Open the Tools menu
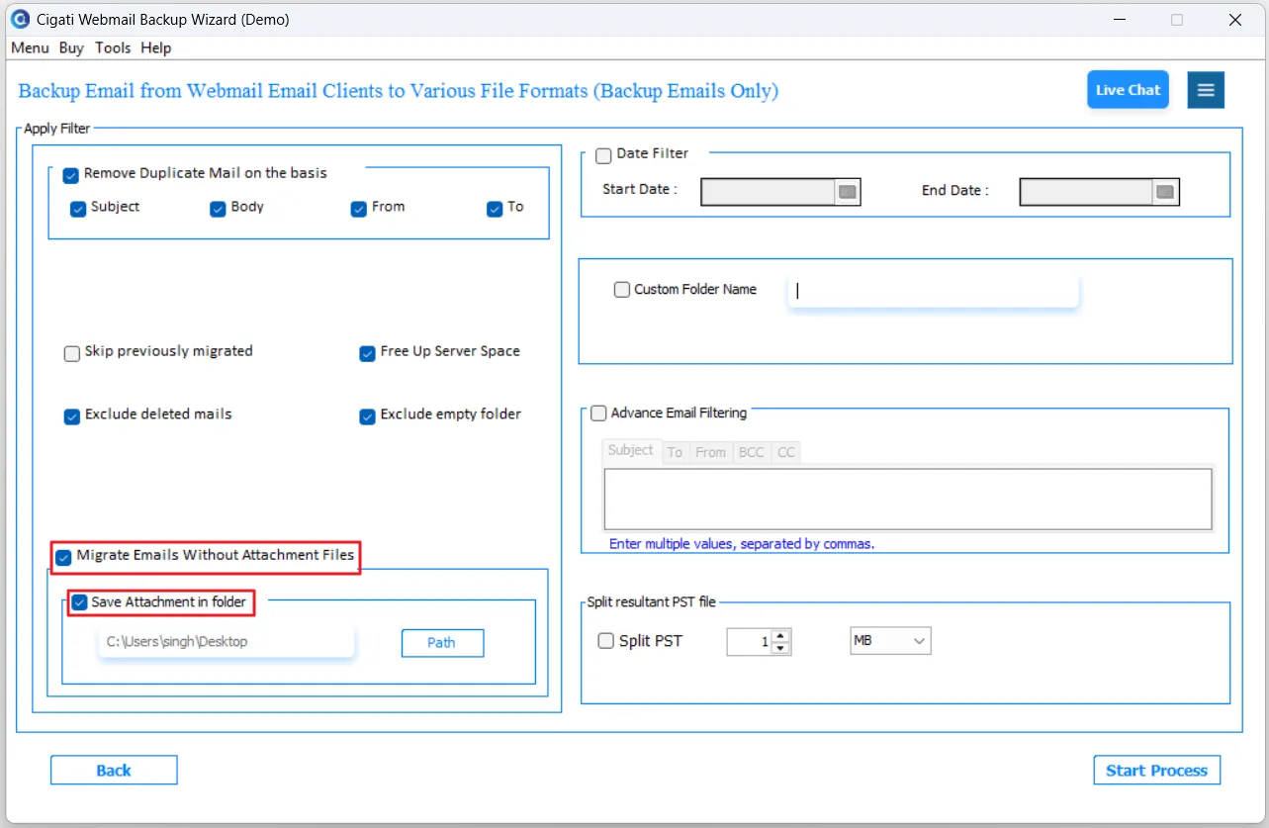The height and width of the screenshot is (828, 1269). (x=113, y=47)
